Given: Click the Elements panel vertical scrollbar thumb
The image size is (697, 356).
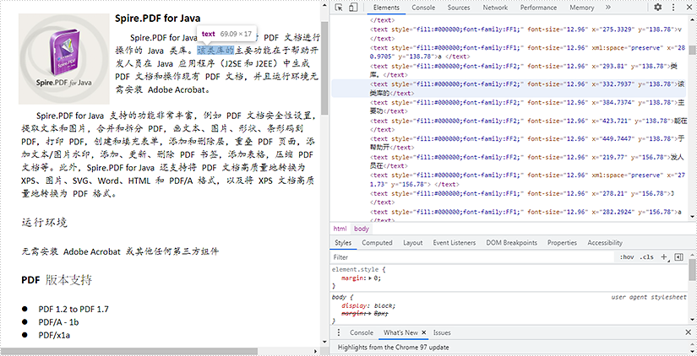Looking at the screenshot, I should (x=692, y=49).
